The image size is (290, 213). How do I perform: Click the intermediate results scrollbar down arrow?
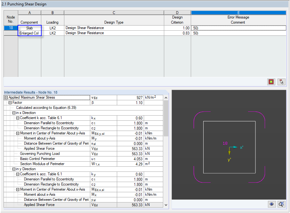point(166,204)
